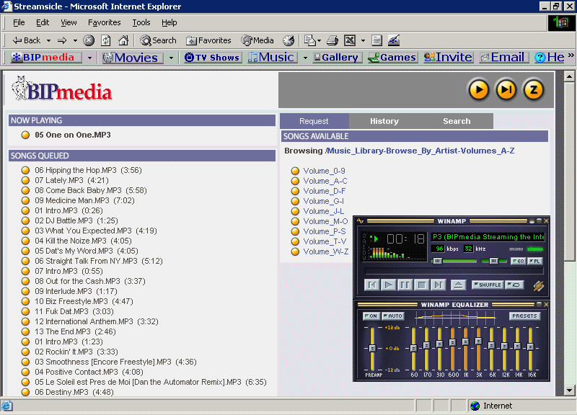Image resolution: width=577 pixels, height=415 pixels.
Task: Open the View menu
Action: pos(69,22)
